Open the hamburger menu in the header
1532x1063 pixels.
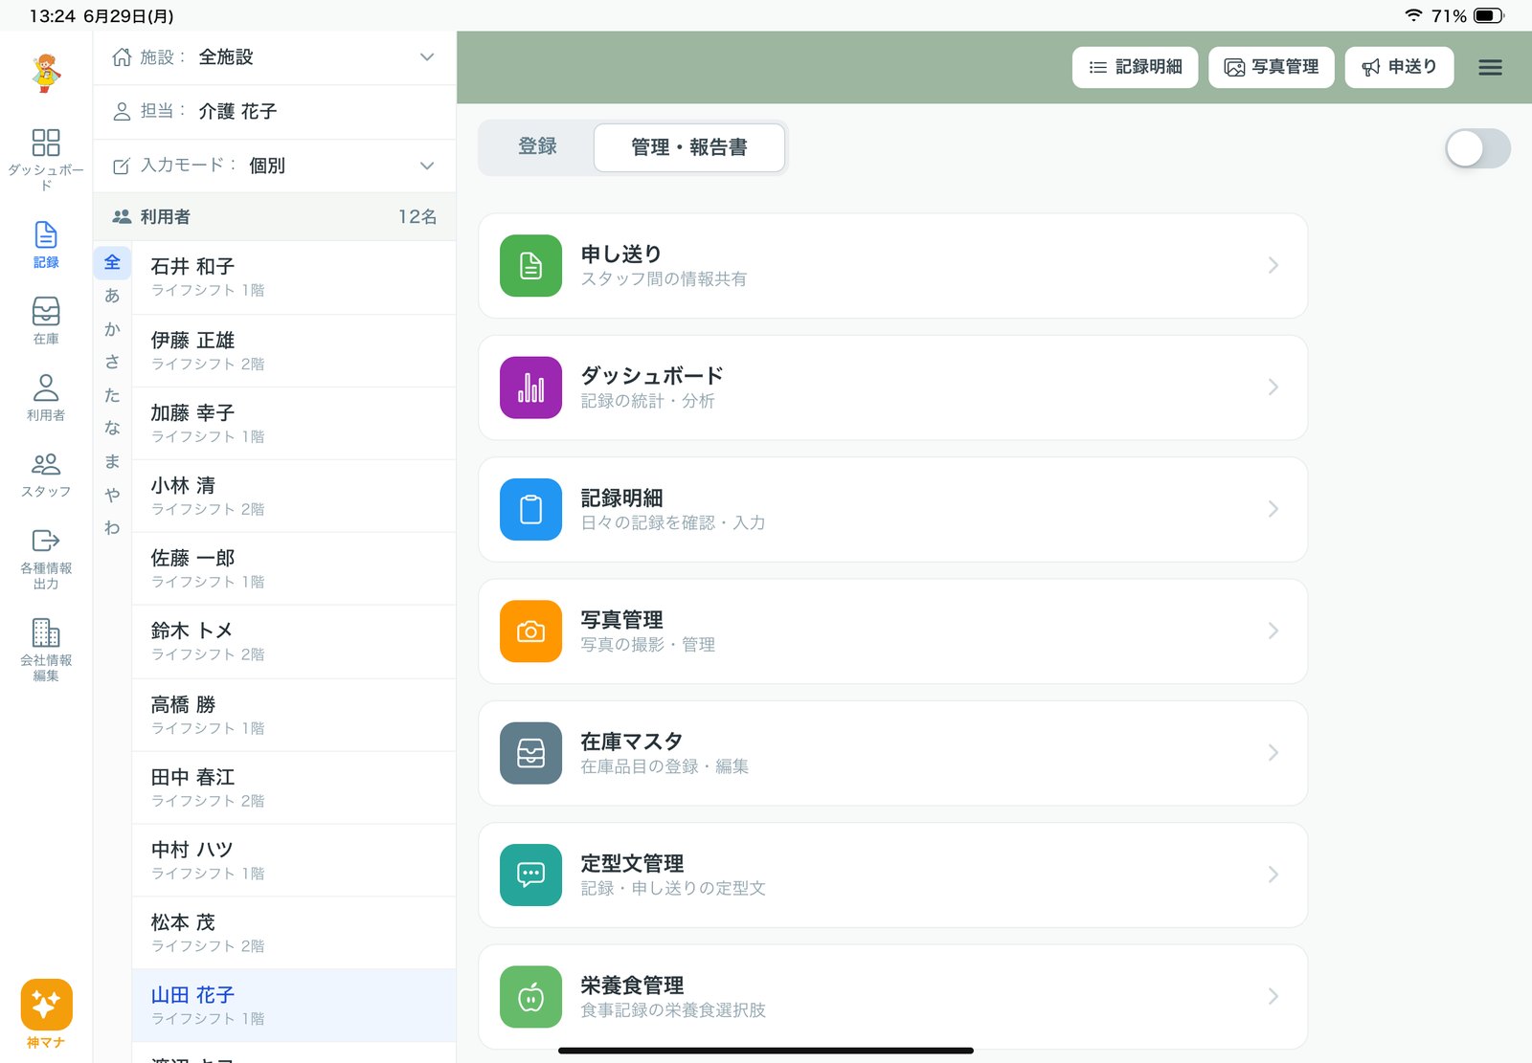pos(1490,67)
